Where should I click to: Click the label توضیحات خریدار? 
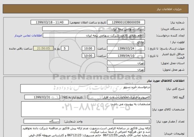coord(174,134)
